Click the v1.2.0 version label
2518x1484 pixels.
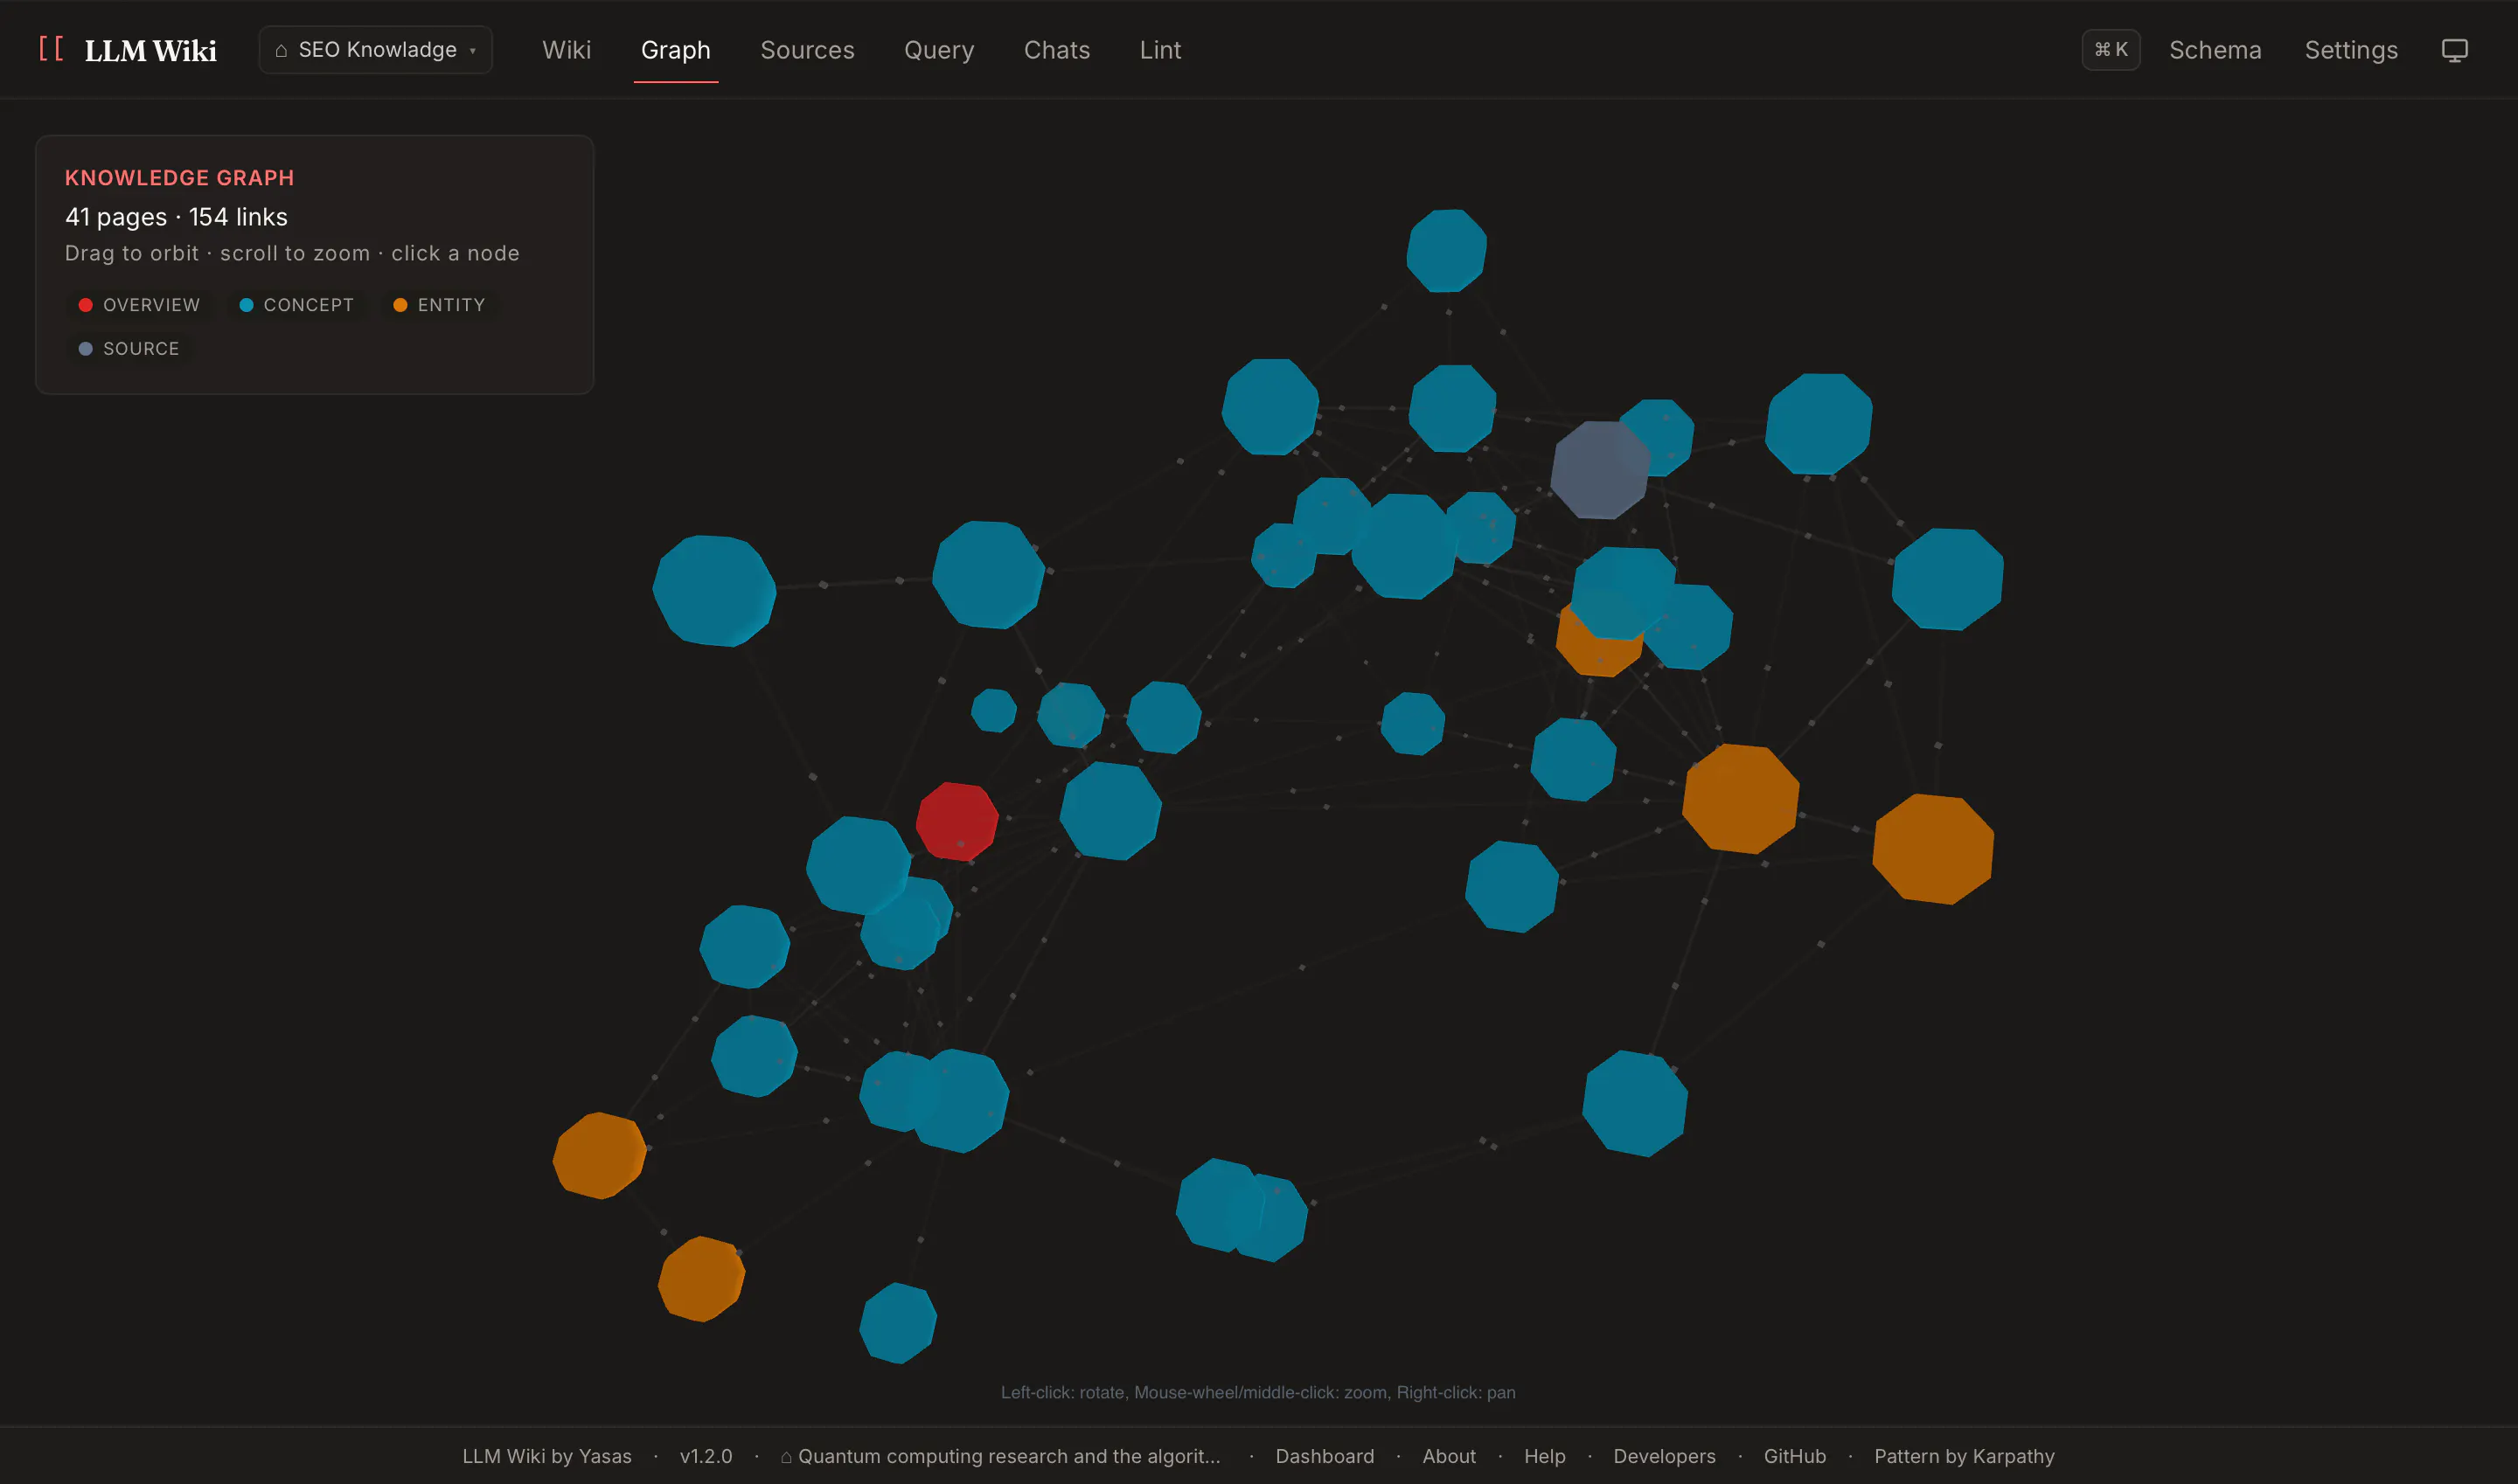[x=706, y=1456]
